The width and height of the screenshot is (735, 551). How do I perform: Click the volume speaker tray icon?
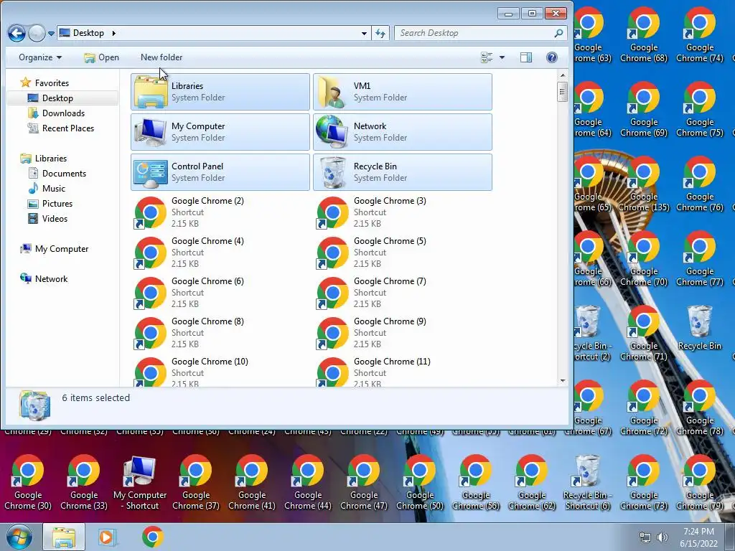[663, 537]
